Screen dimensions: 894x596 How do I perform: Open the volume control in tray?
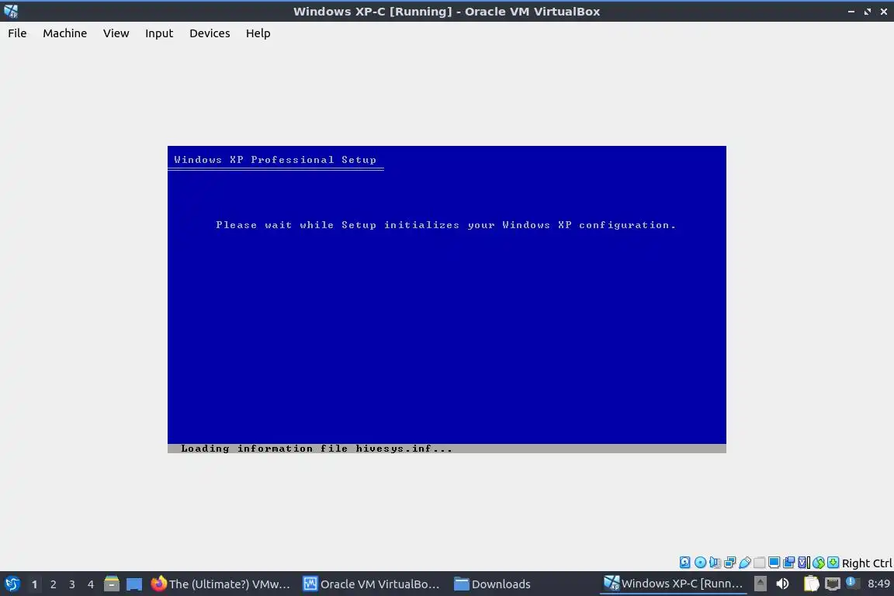(x=783, y=584)
